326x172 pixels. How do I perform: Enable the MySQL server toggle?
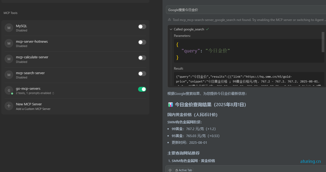point(142,27)
